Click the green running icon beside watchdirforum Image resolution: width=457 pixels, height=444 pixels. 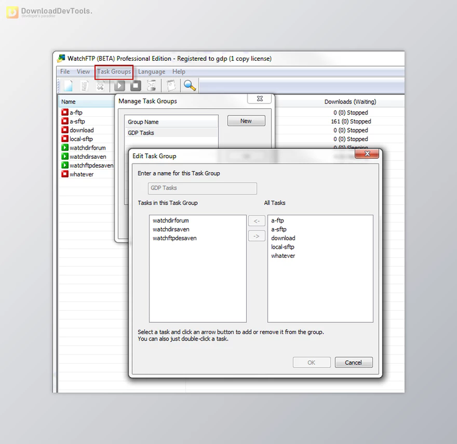click(65, 148)
